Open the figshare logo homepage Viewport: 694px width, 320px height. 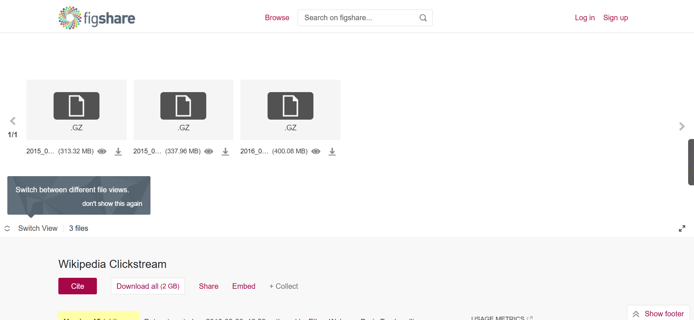point(97,18)
